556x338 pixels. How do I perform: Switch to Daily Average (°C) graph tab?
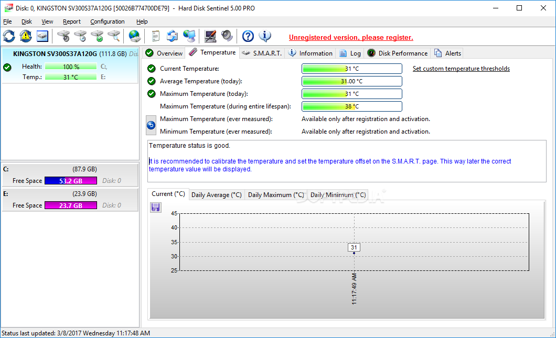coord(217,195)
